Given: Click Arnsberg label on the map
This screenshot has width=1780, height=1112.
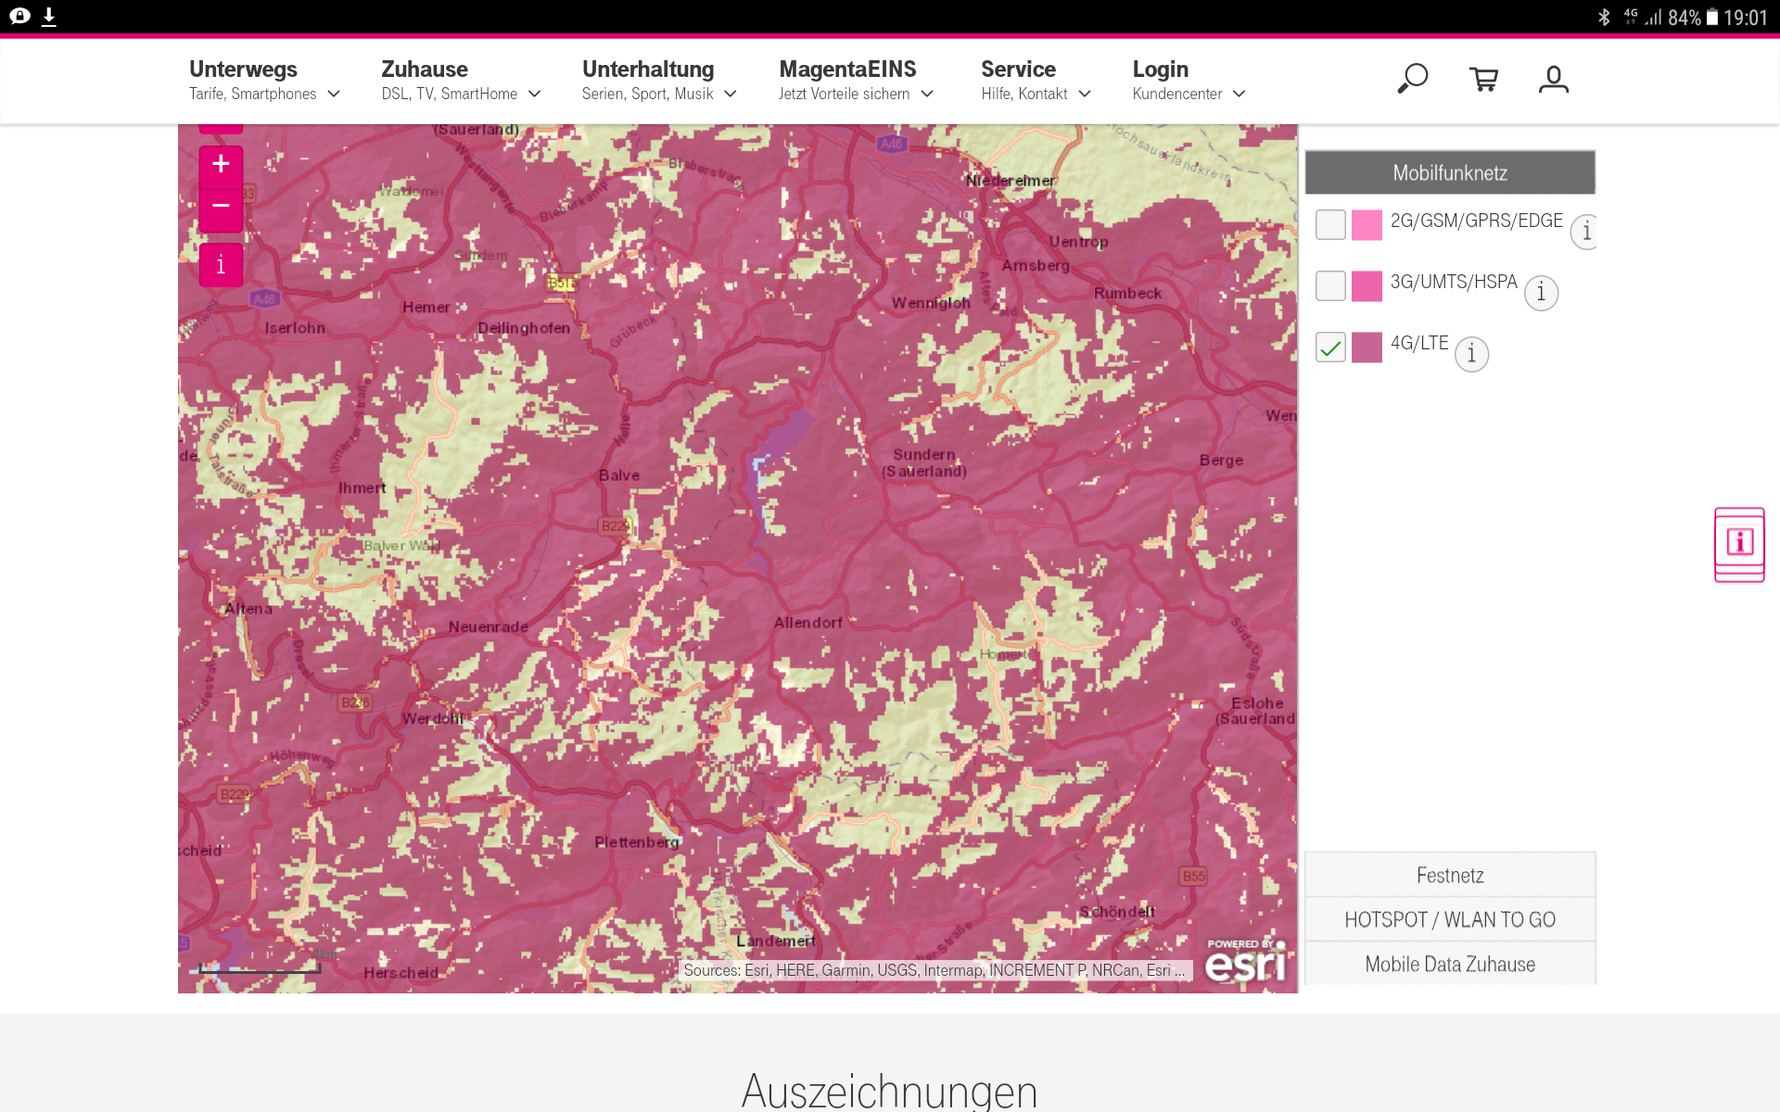Looking at the screenshot, I should pyautogui.click(x=1036, y=265).
